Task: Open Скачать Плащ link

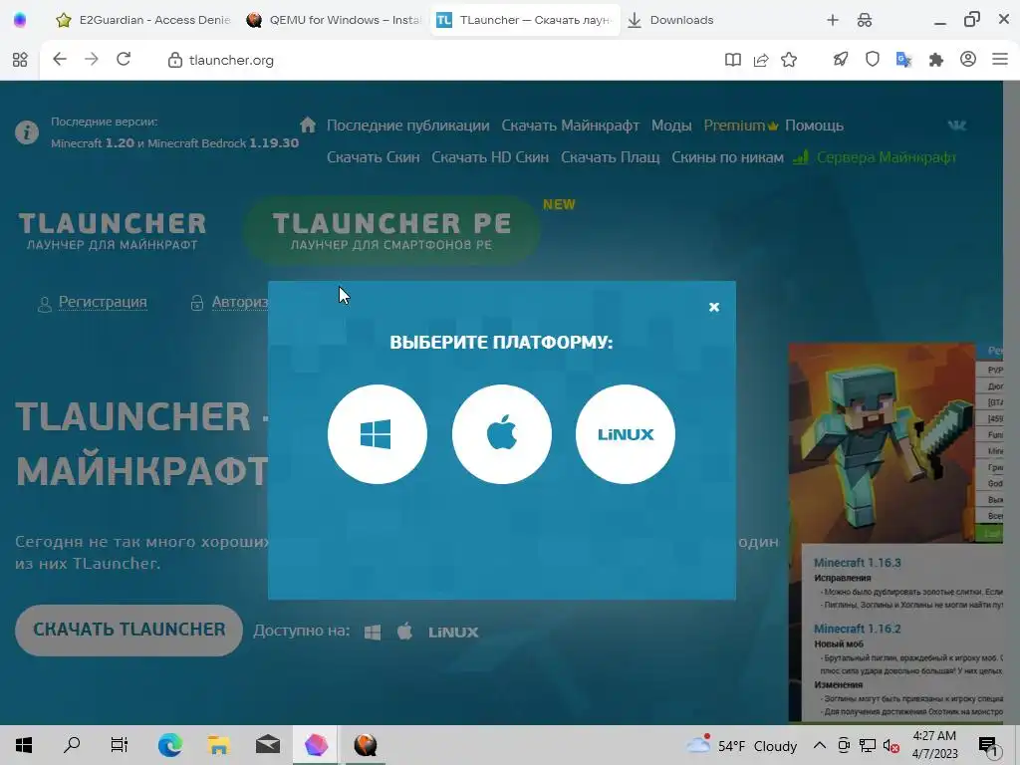Action: coord(611,157)
